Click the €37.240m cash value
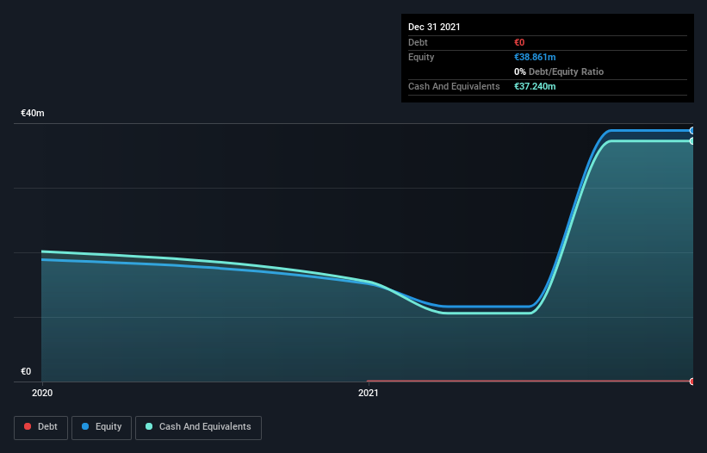 point(535,86)
